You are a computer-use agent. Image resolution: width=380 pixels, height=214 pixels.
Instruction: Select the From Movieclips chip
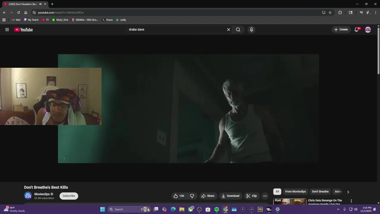pyautogui.click(x=295, y=192)
